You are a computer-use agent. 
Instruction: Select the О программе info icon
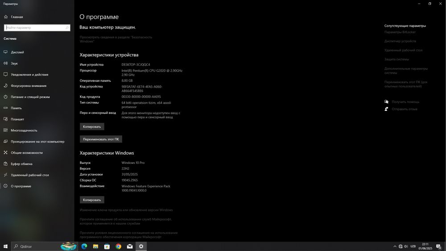(5, 186)
